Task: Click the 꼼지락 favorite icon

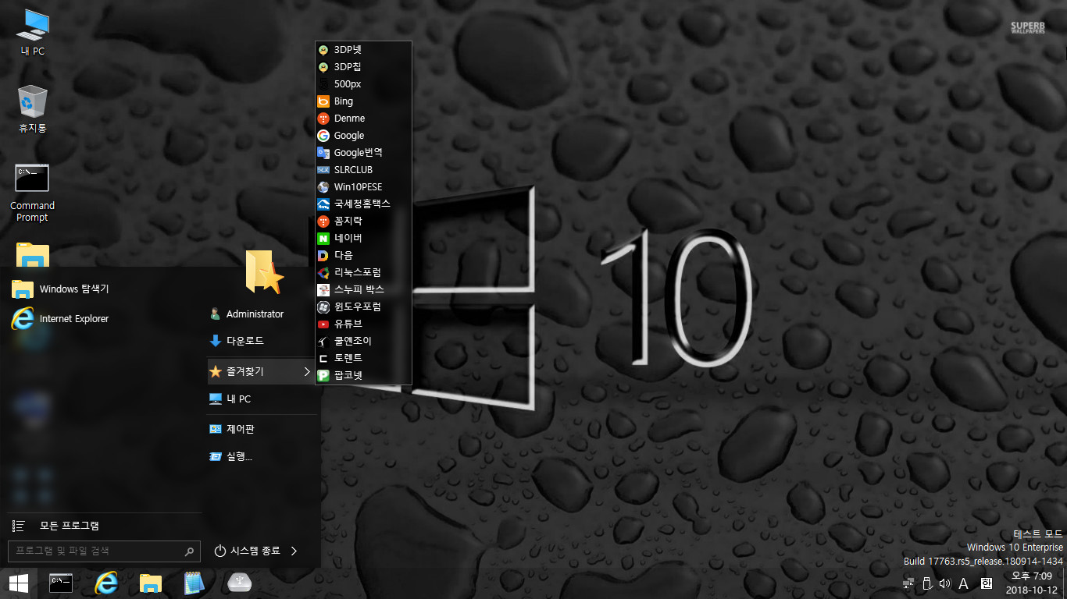Action: [323, 222]
